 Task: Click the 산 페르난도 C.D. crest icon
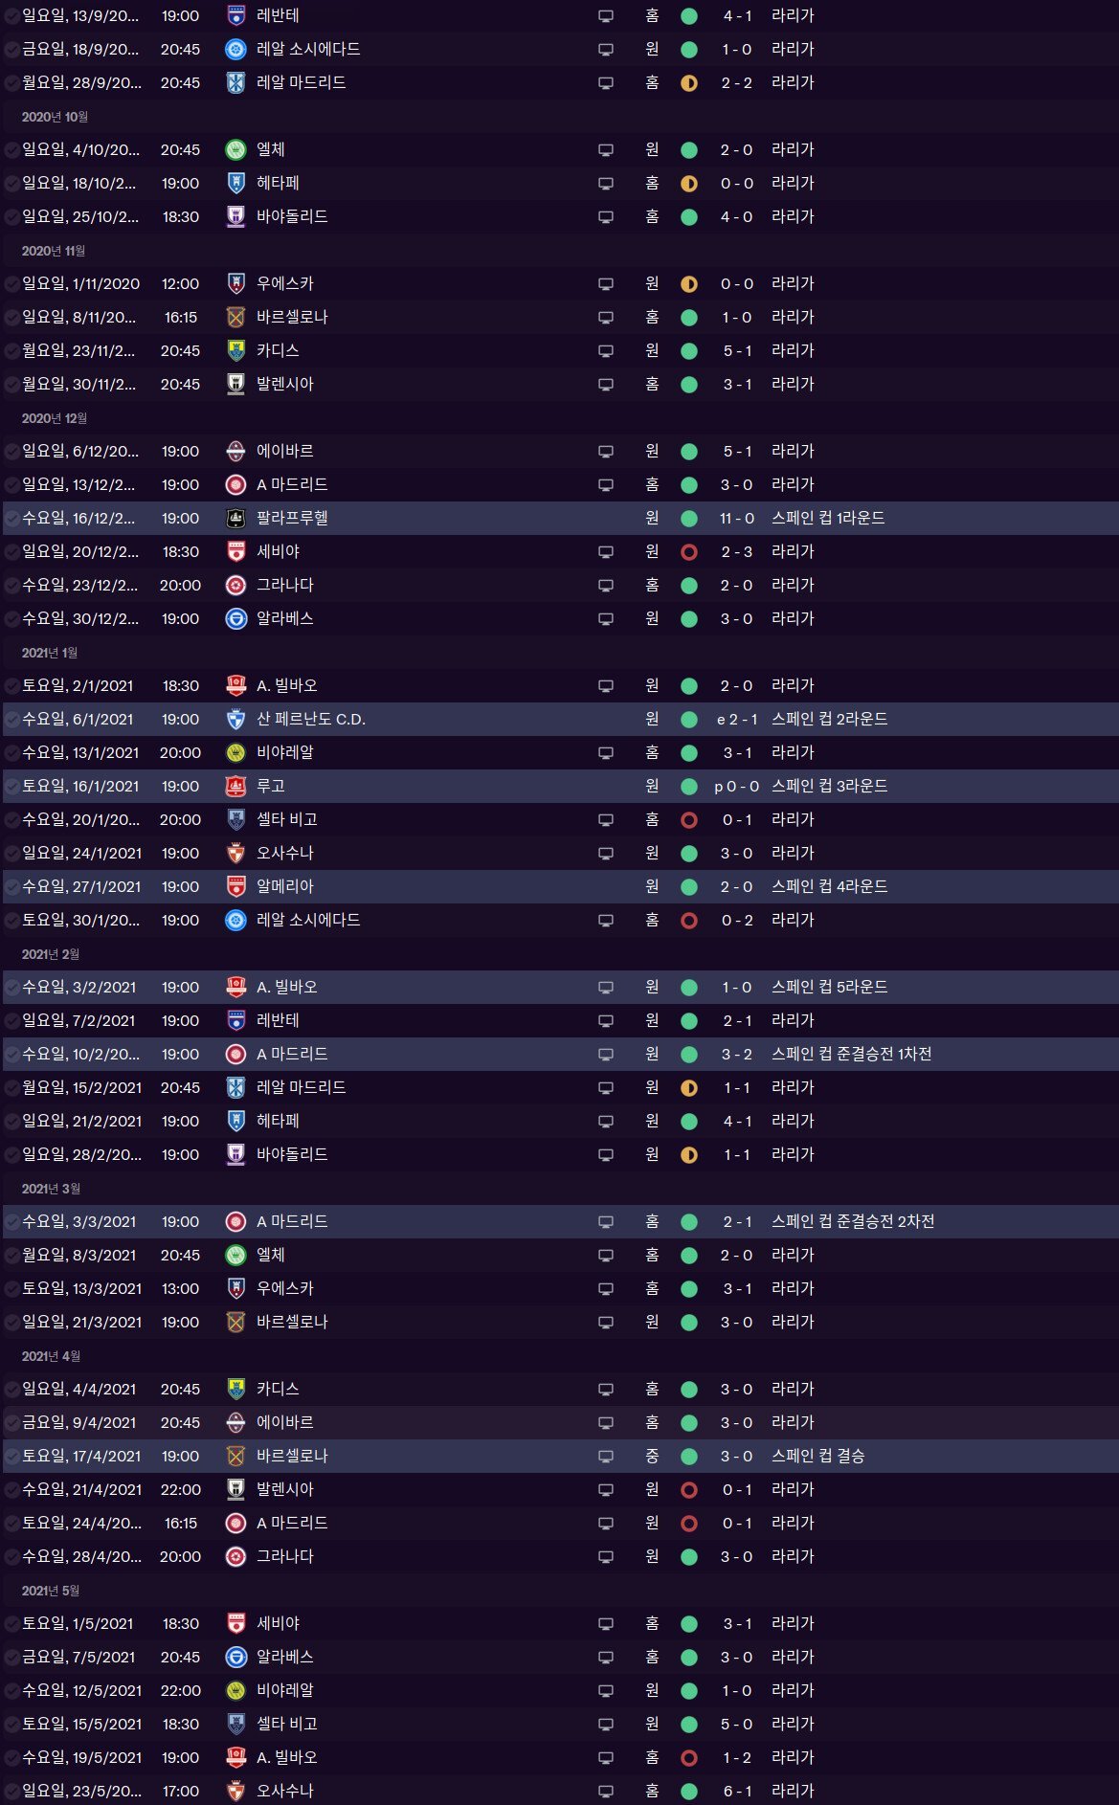(x=235, y=720)
